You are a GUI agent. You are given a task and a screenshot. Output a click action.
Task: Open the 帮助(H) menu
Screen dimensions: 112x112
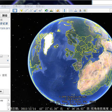(40, 7)
